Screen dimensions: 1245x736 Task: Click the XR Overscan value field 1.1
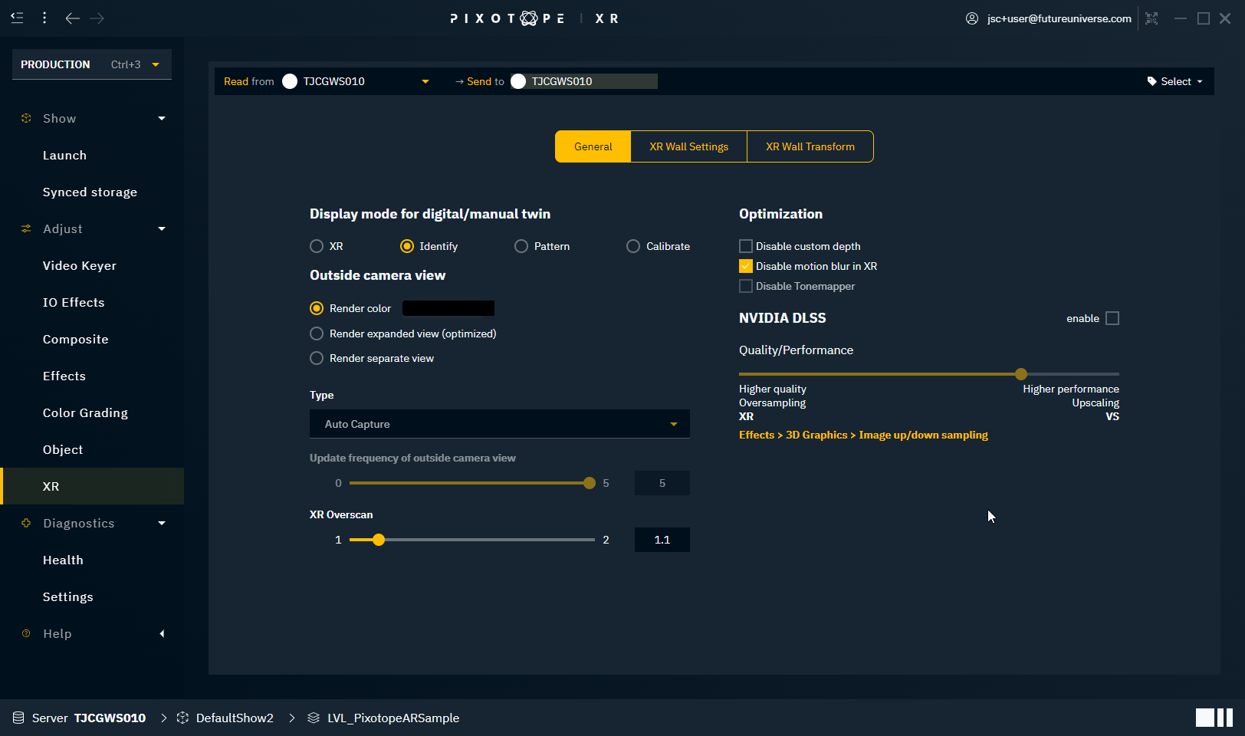(662, 540)
